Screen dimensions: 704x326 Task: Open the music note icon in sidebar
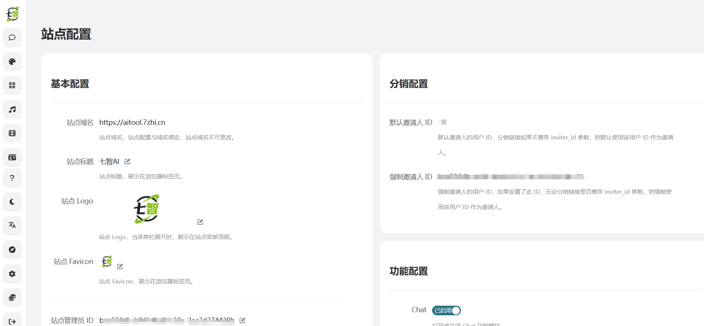(12, 110)
